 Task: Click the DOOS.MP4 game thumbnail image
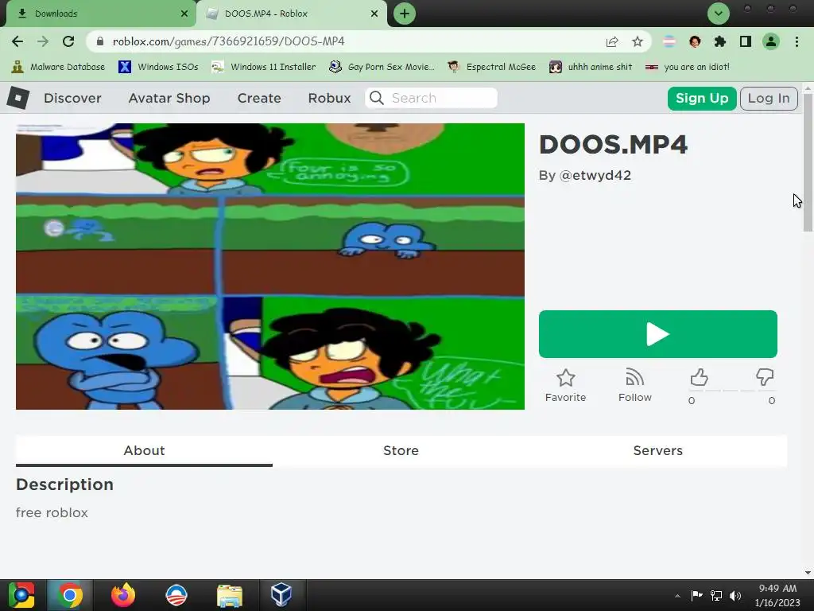click(x=270, y=266)
